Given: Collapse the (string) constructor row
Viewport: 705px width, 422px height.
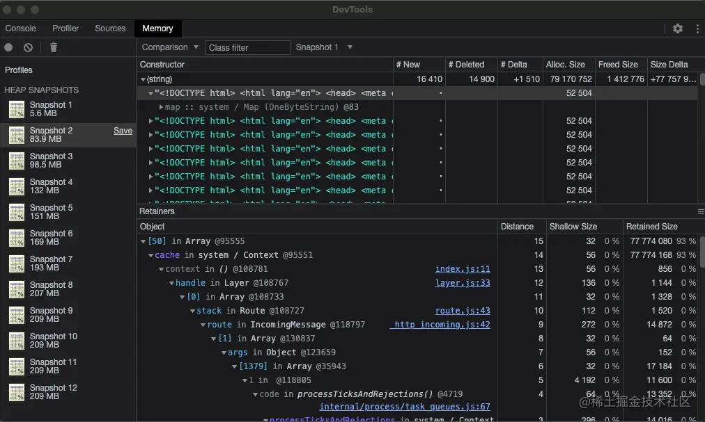Looking at the screenshot, I should pos(144,80).
